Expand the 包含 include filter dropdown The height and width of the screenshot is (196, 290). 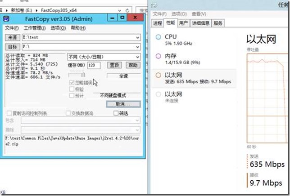[137, 120]
